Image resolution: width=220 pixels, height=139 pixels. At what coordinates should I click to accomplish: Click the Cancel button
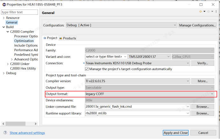tap(203, 133)
